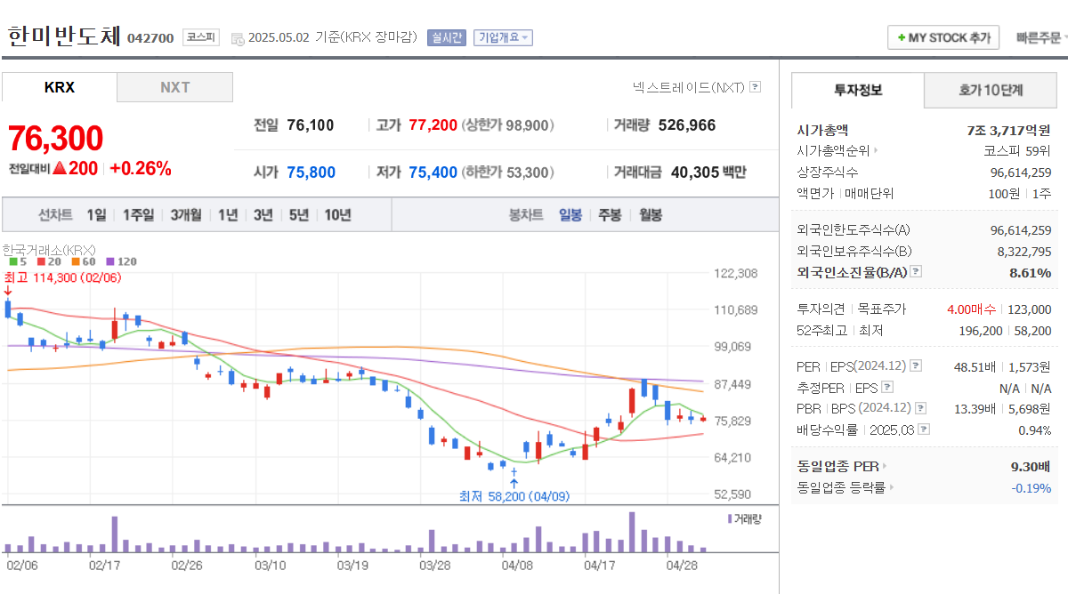Click the 고가 77,200 value
The image size is (1068, 594).
[x=433, y=125]
